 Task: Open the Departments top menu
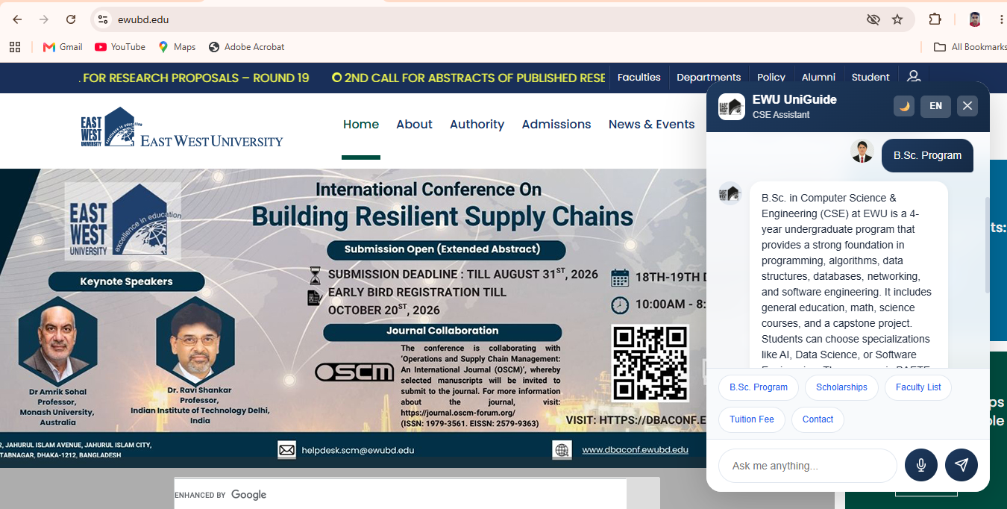709,77
